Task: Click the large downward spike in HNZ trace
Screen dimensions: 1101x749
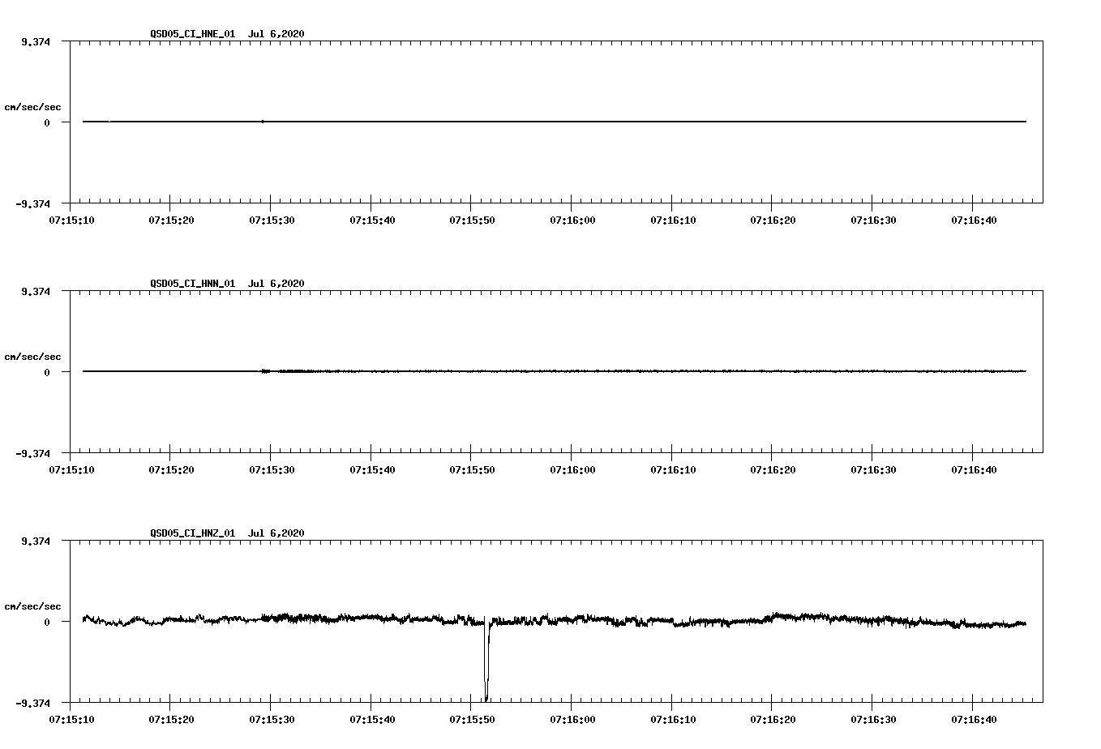Action: [x=486, y=661]
